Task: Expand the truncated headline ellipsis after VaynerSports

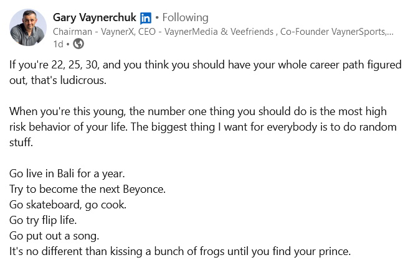Action: 391,33
